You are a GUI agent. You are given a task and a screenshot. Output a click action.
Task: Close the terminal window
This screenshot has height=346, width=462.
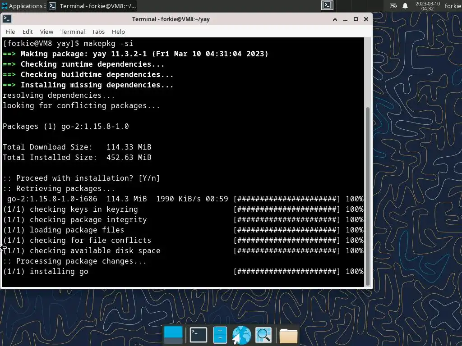point(366,19)
